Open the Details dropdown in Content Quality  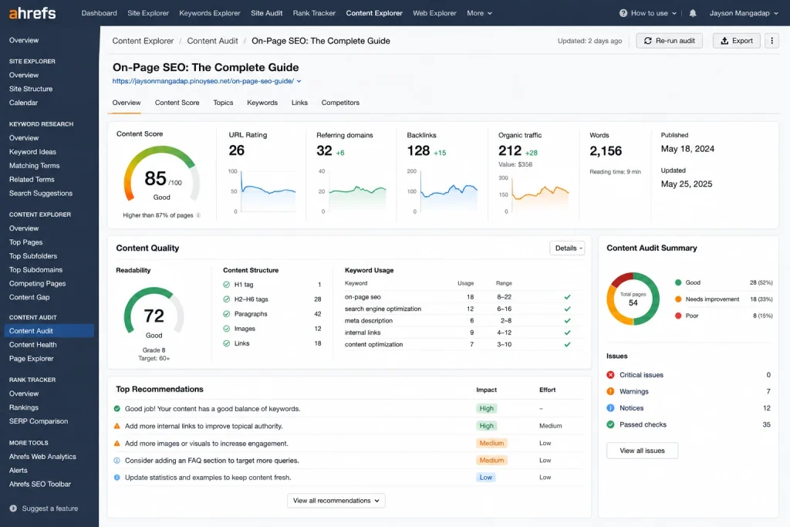567,248
